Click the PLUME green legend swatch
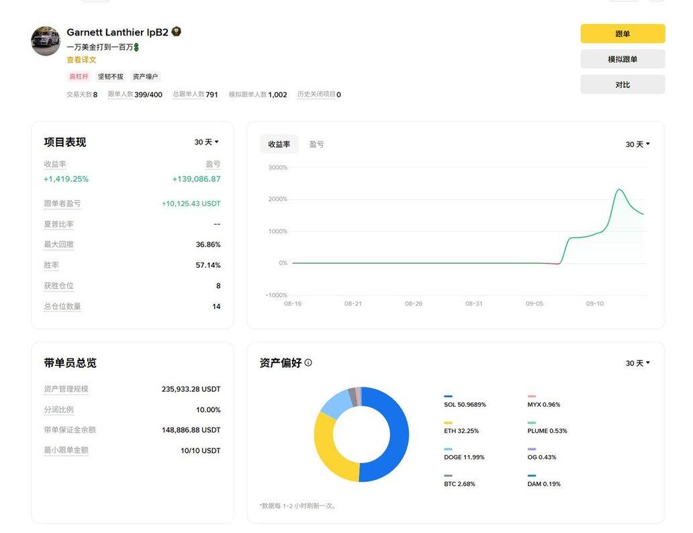The height and width of the screenshot is (533, 693). [x=531, y=422]
